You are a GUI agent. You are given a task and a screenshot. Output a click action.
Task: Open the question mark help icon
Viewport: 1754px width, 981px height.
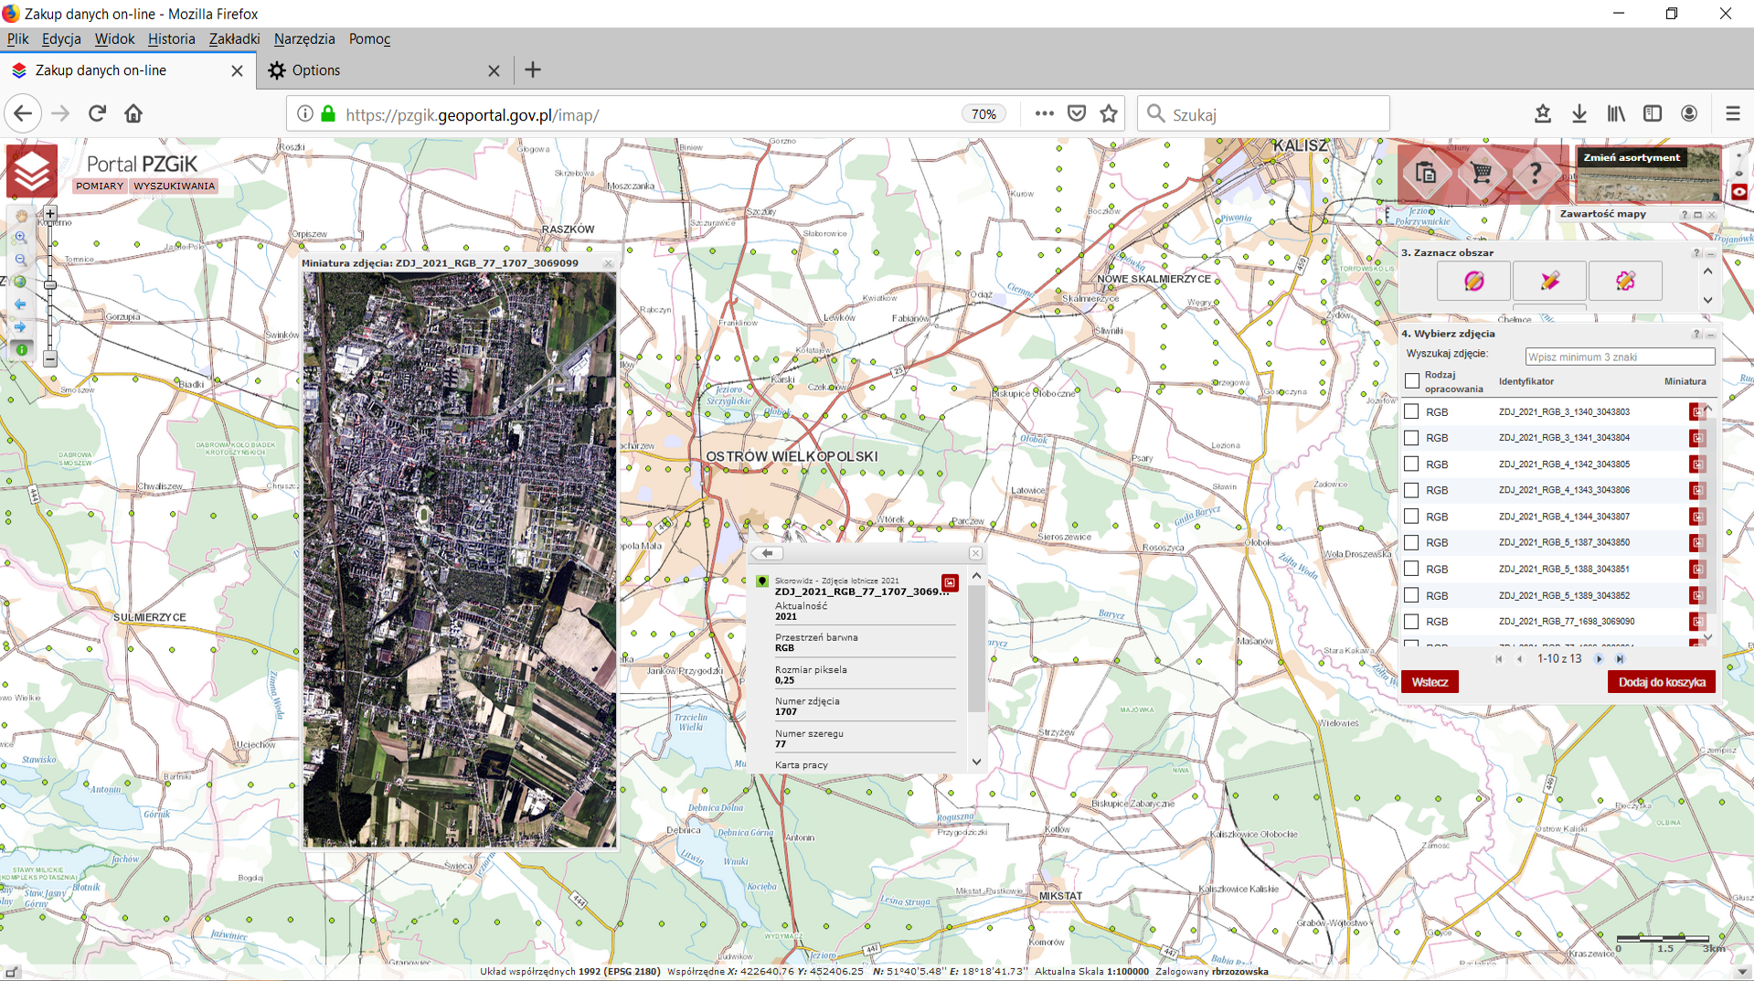[x=1536, y=173]
